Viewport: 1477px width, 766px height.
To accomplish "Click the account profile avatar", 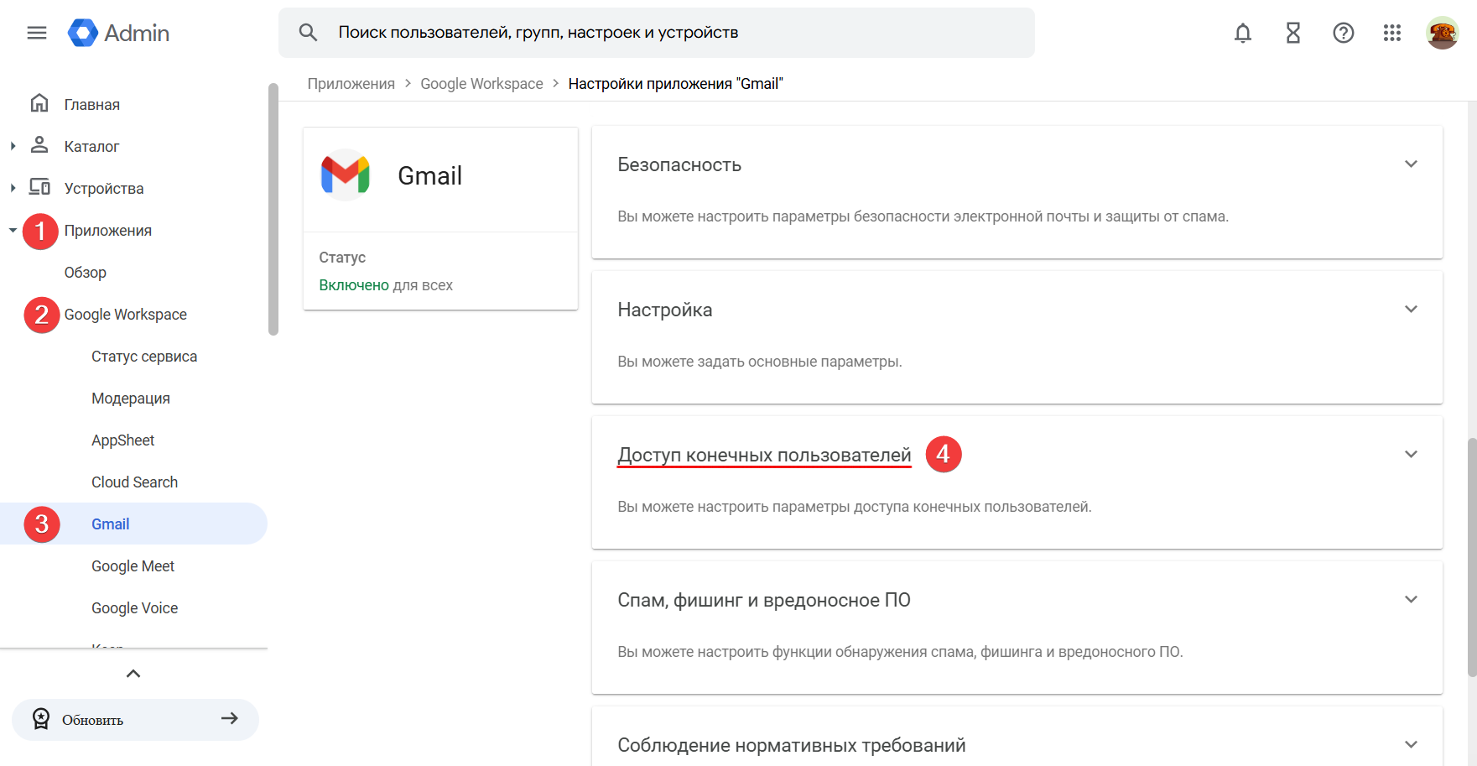I will click(1442, 33).
